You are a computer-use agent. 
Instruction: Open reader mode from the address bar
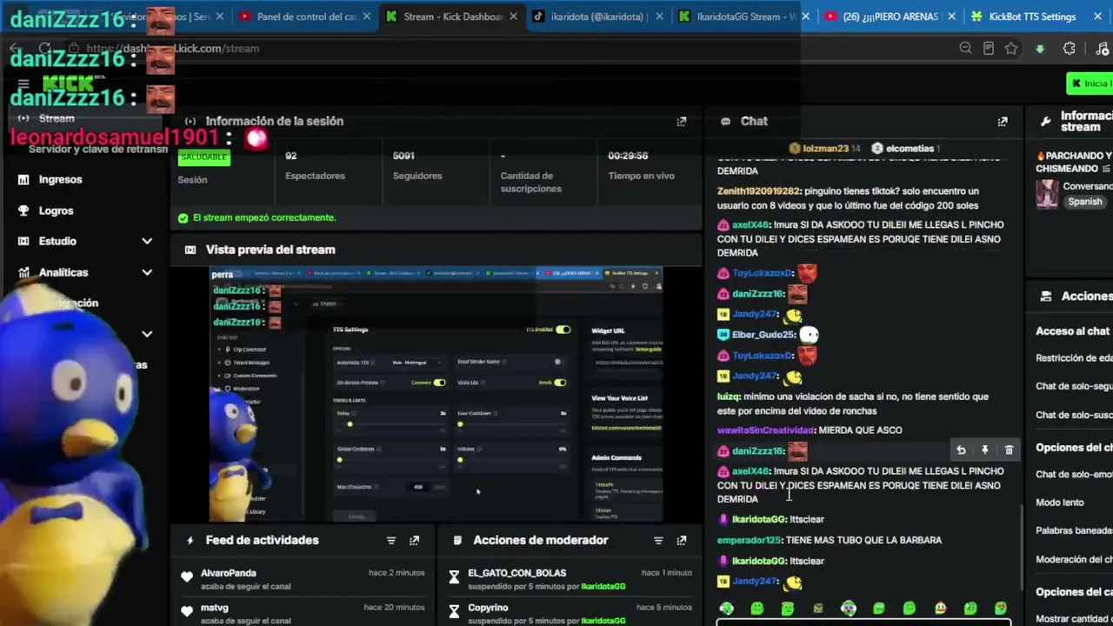coord(989,49)
